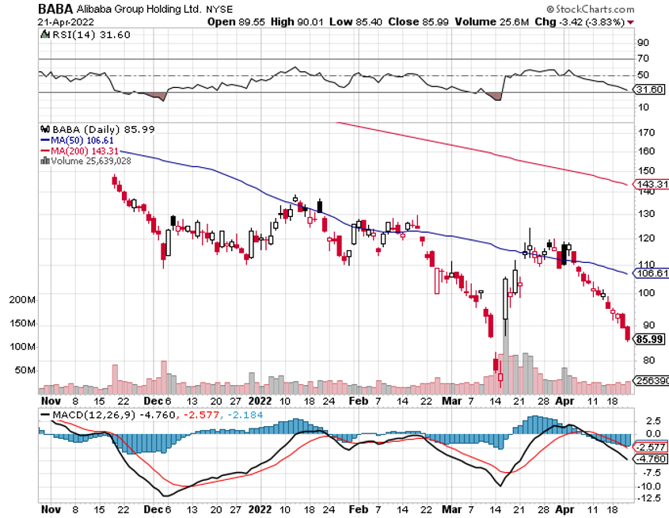Click the 'Nov' label on the MACD panel date axis
Viewport: 669px width, 518px height.
51,509
